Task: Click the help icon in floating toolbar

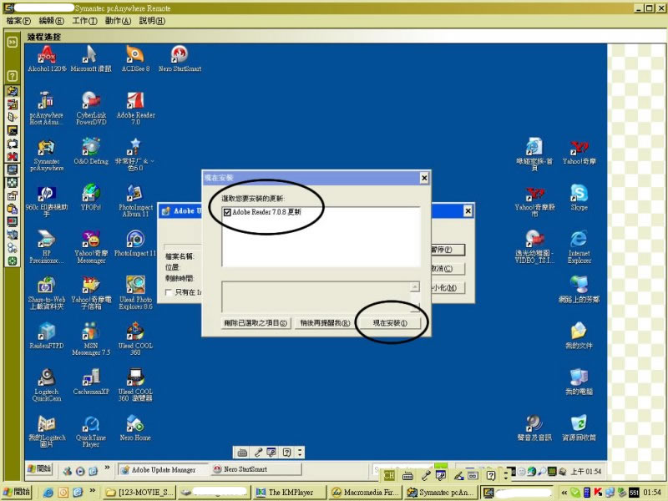Action: click(286, 453)
